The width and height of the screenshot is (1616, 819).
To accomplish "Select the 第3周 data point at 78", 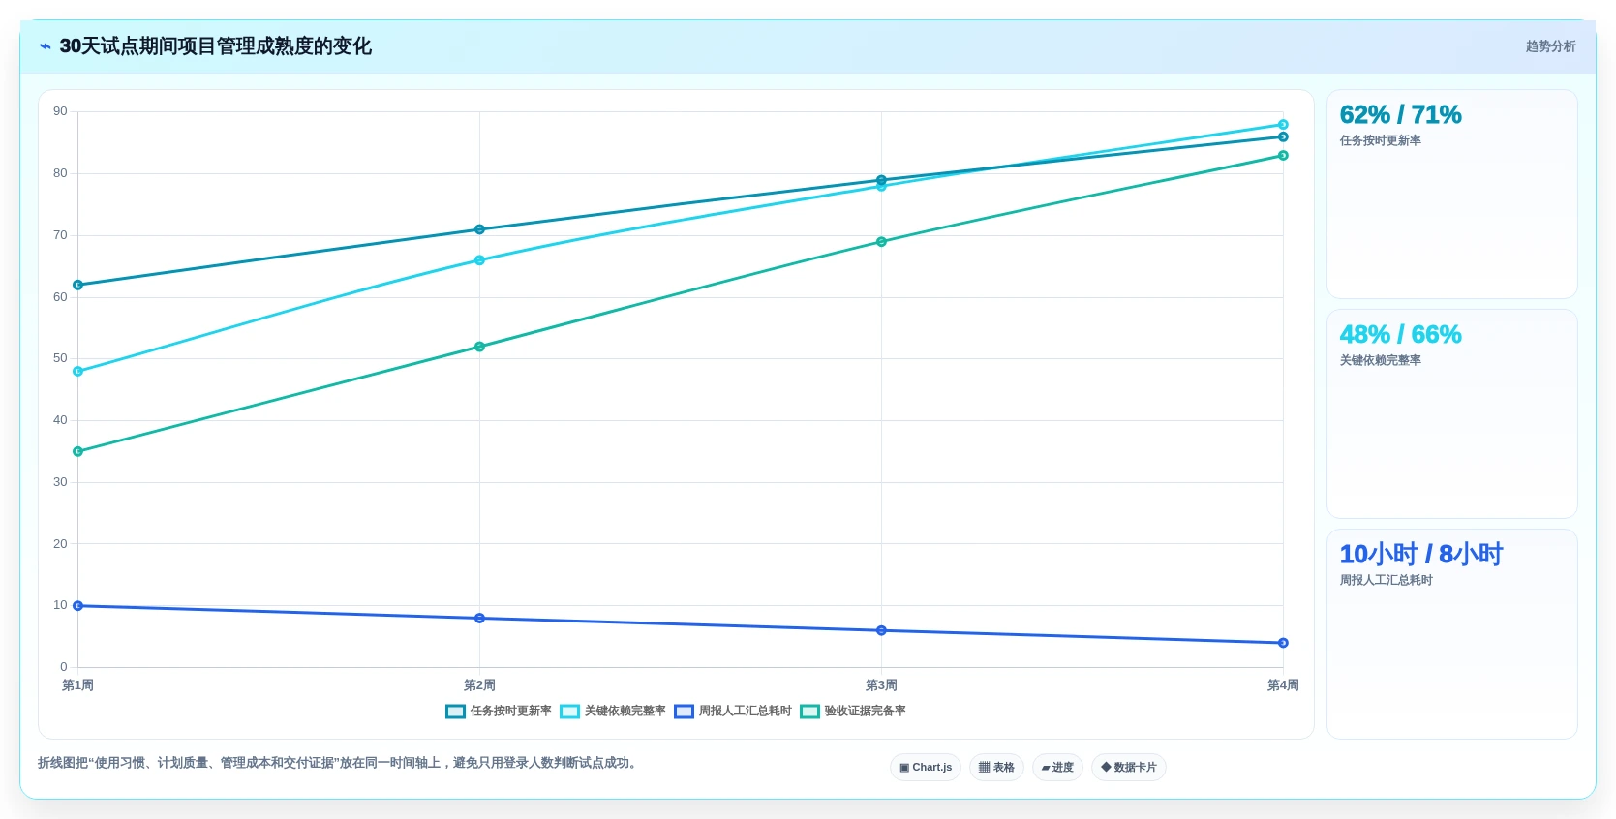I will (x=881, y=186).
